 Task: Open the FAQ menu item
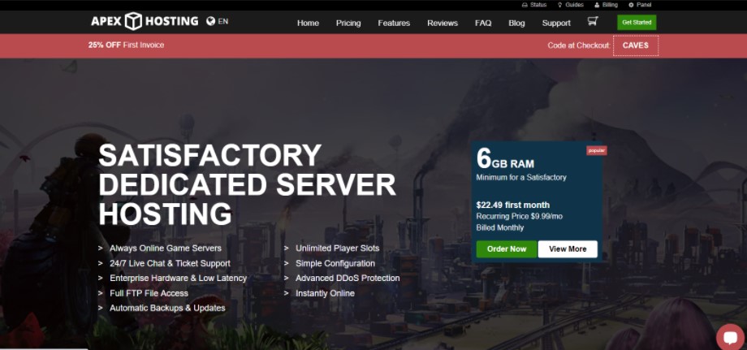[x=483, y=23]
